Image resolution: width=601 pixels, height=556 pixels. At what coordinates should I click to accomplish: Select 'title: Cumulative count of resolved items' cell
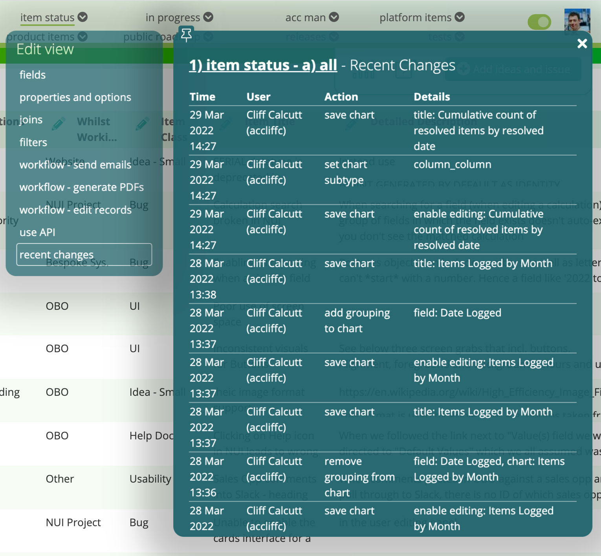pos(479,131)
